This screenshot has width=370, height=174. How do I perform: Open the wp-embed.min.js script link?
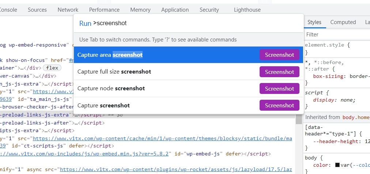84,154
